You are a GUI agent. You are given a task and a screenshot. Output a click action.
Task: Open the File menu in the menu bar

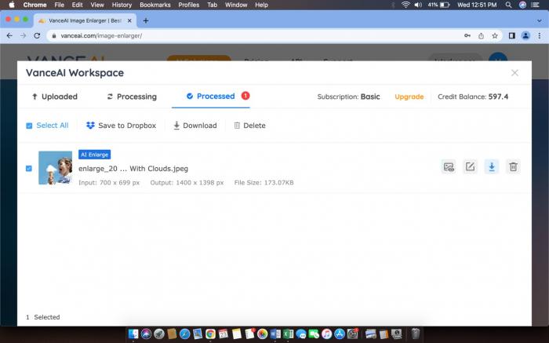pyautogui.click(x=59, y=5)
